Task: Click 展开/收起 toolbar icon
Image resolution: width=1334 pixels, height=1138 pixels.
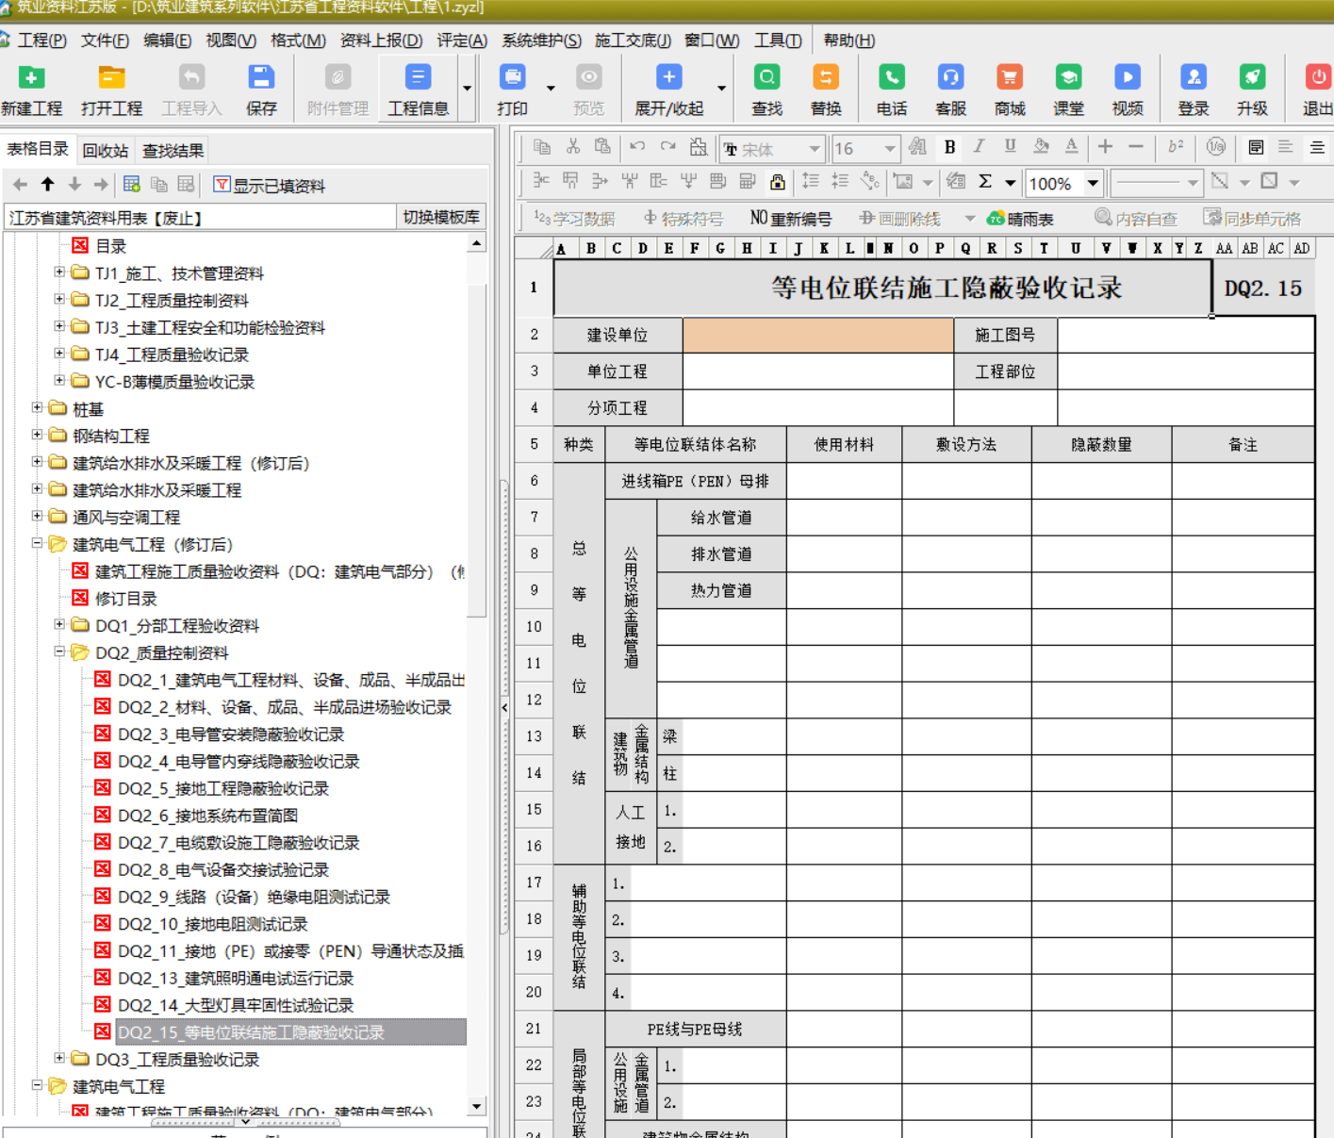Action: coord(669,91)
